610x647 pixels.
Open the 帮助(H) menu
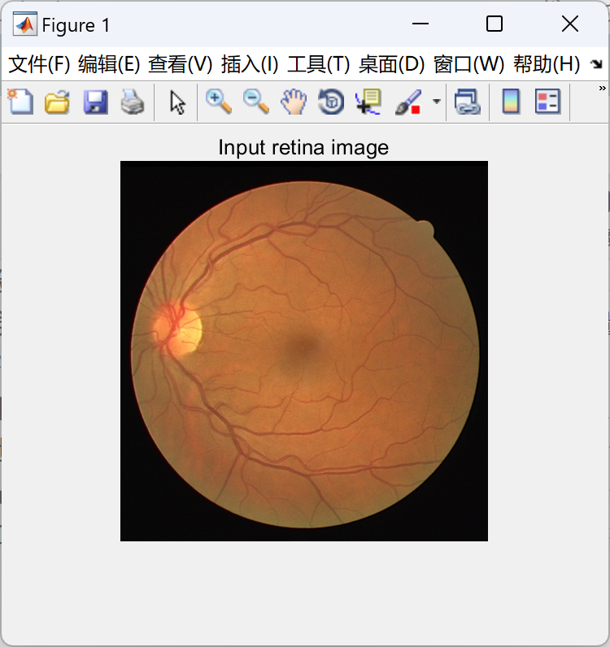click(x=547, y=64)
